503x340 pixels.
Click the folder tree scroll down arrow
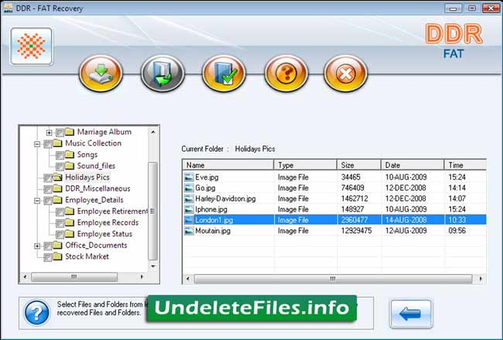pos(153,267)
